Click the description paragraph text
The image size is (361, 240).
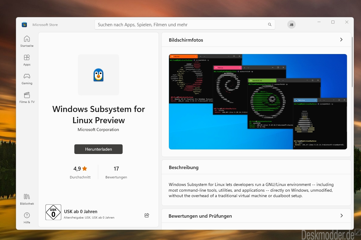[x=251, y=190]
